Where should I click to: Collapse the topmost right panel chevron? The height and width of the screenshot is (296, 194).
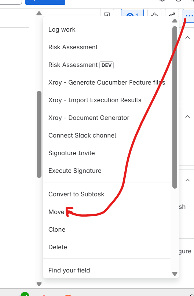tap(187, 38)
